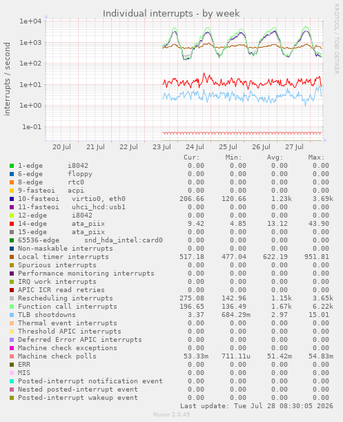Image resolution: width=343 pixels, height=422 pixels.
Task: Click the max value 43.90 for 14-edge
Action: pyautogui.click(x=319, y=224)
